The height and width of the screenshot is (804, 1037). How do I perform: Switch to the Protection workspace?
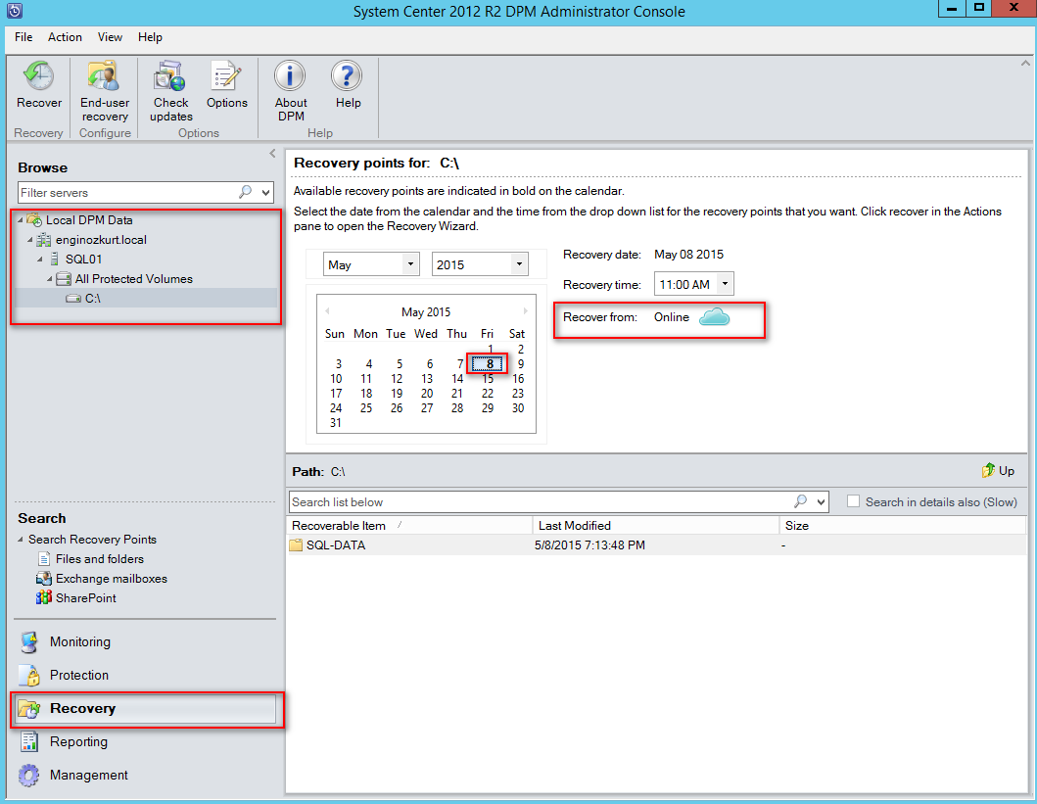click(79, 676)
